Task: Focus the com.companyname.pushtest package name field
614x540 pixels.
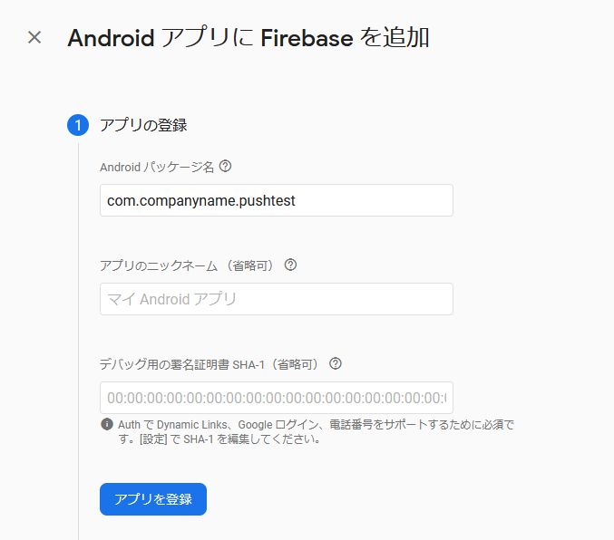Action: pyautogui.click(x=277, y=200)
